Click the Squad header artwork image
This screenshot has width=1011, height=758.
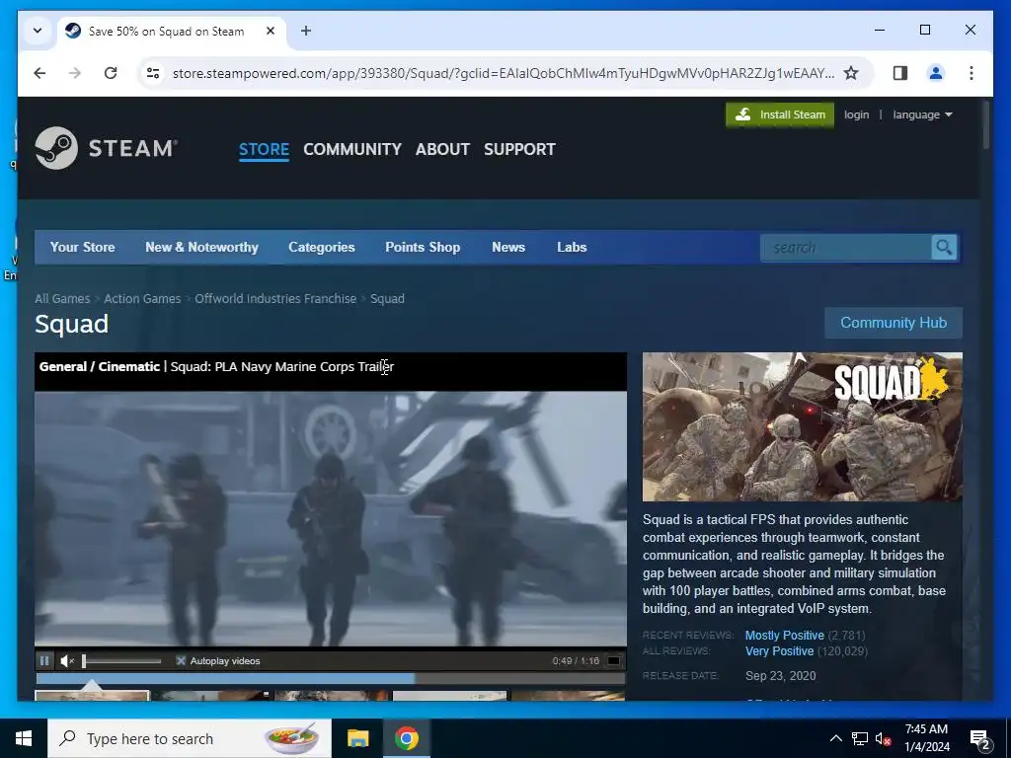pos(802,426)
